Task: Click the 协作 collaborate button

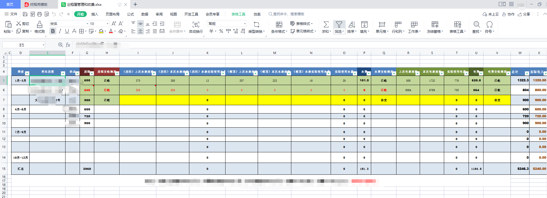Action: pos(508,14)
